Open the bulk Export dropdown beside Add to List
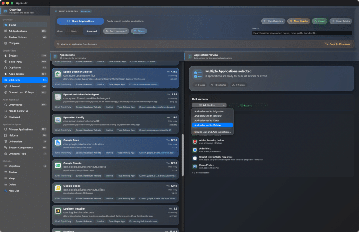Image resolution: width=359 pixels, height=232 pixels. (248, 105)
